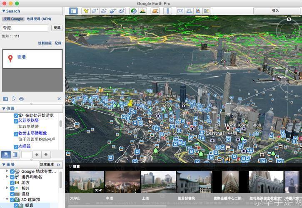
Task: Open 規劃路線 directions link
Action: click(45, 43)
